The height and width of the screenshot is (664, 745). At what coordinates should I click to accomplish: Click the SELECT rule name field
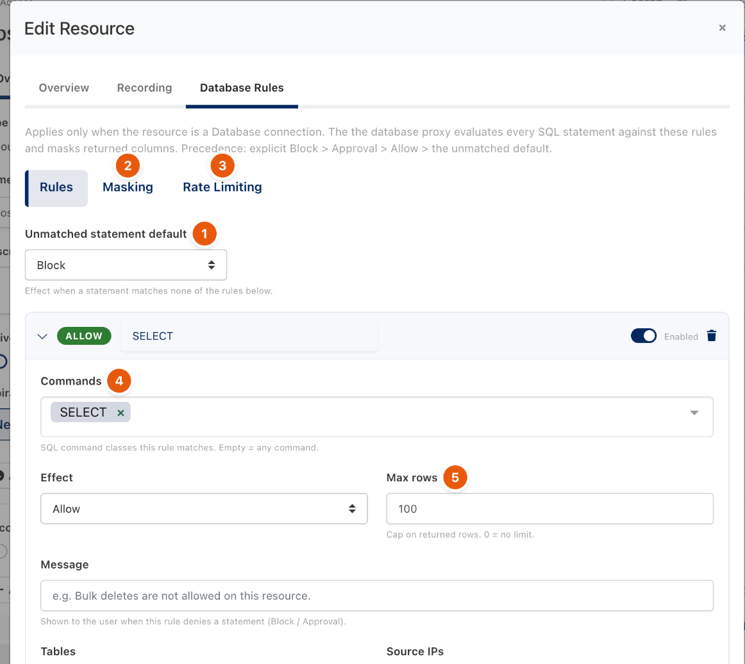pyautogui.click(x=249, y=336)
